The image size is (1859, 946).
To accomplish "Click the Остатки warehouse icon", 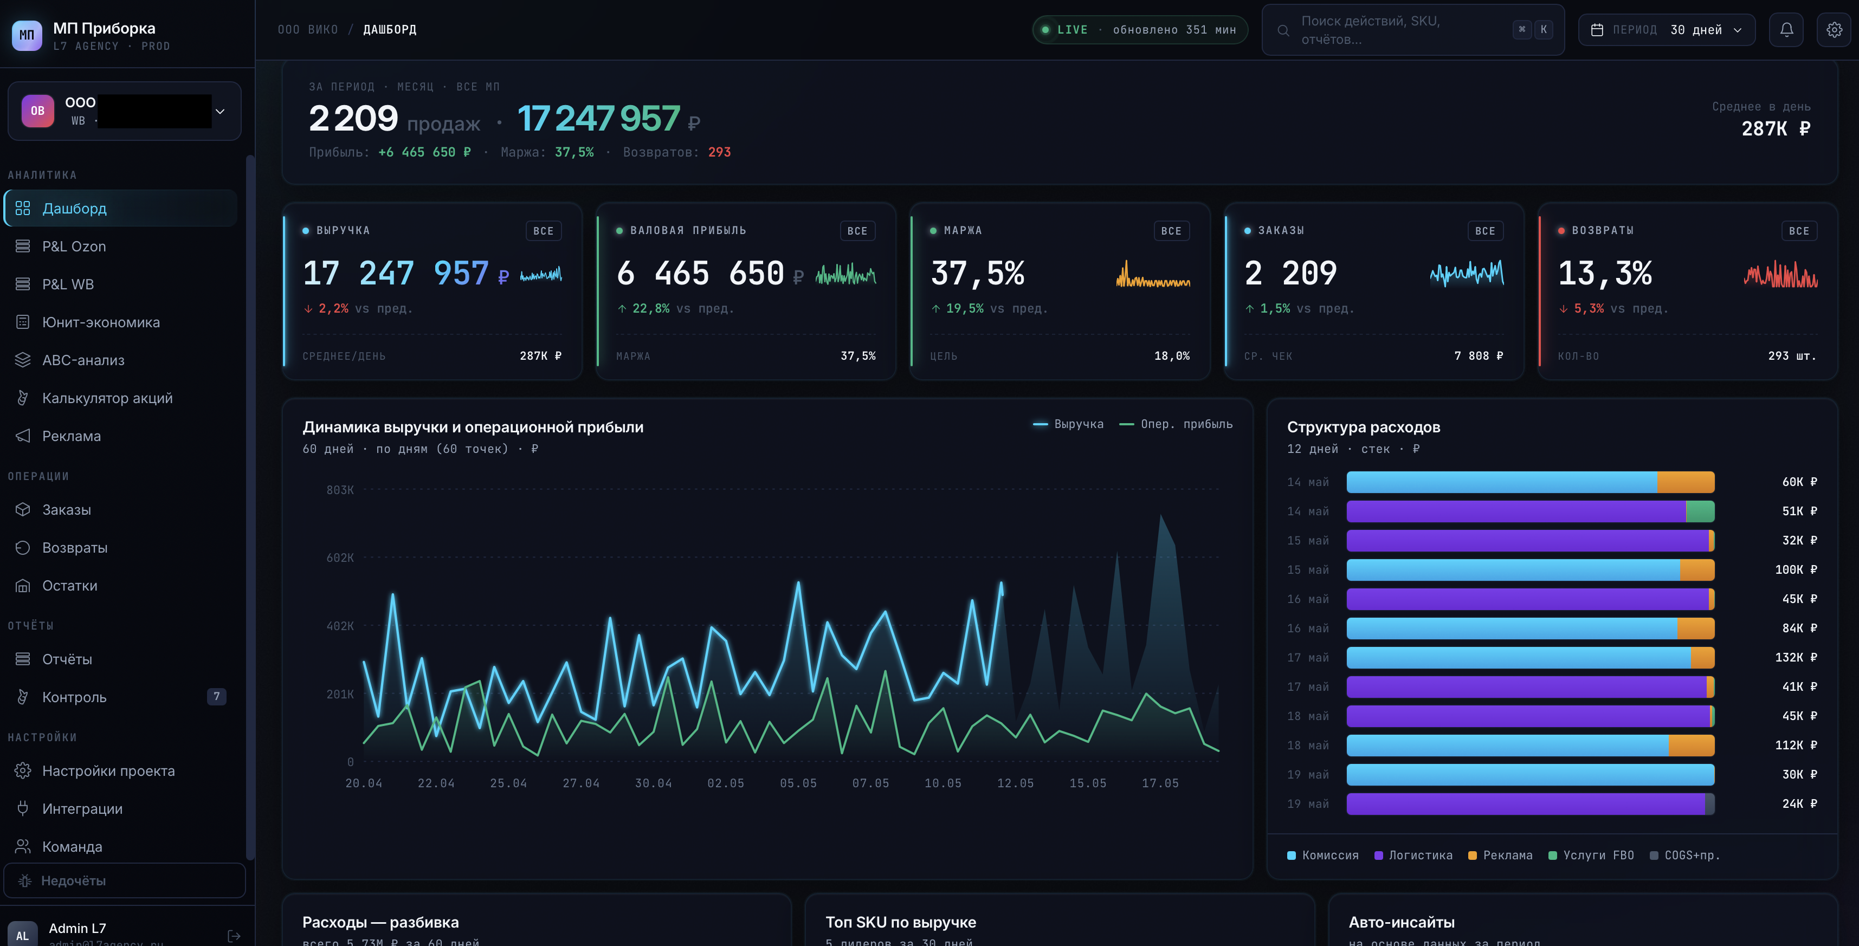I will coord(23,585).
